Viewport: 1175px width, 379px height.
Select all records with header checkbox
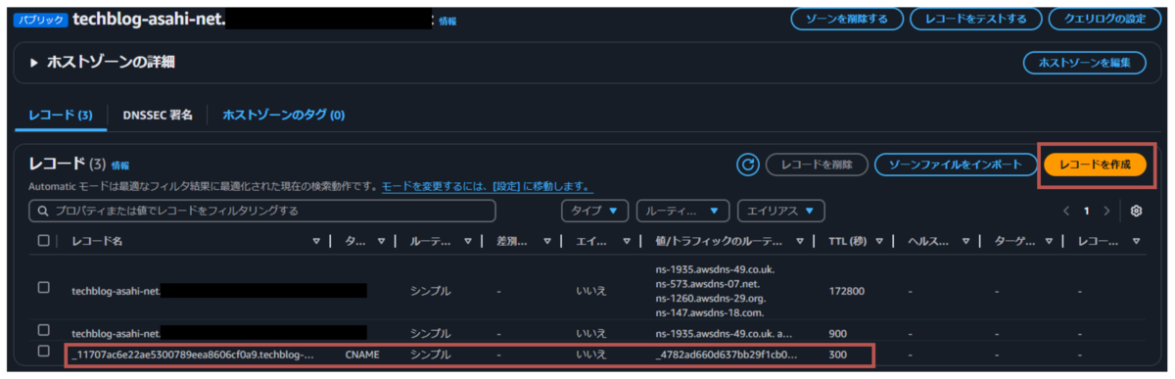pos(43,240)
